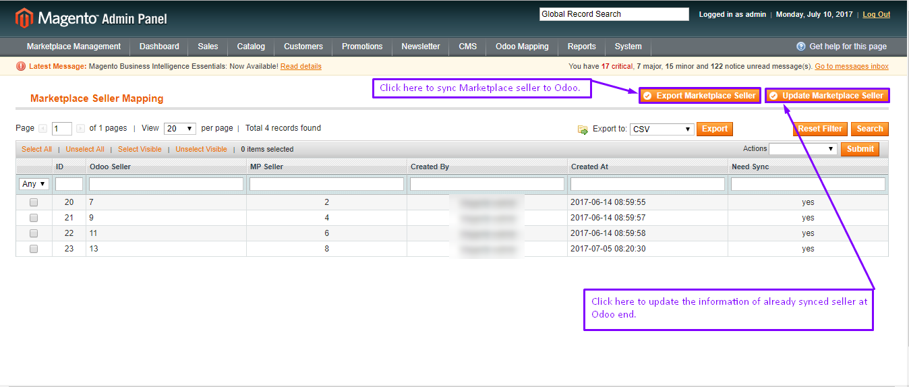The image size is (909, 387).
Task: Click the Odoo Seller filter field
Action: (x=166, y=184)
